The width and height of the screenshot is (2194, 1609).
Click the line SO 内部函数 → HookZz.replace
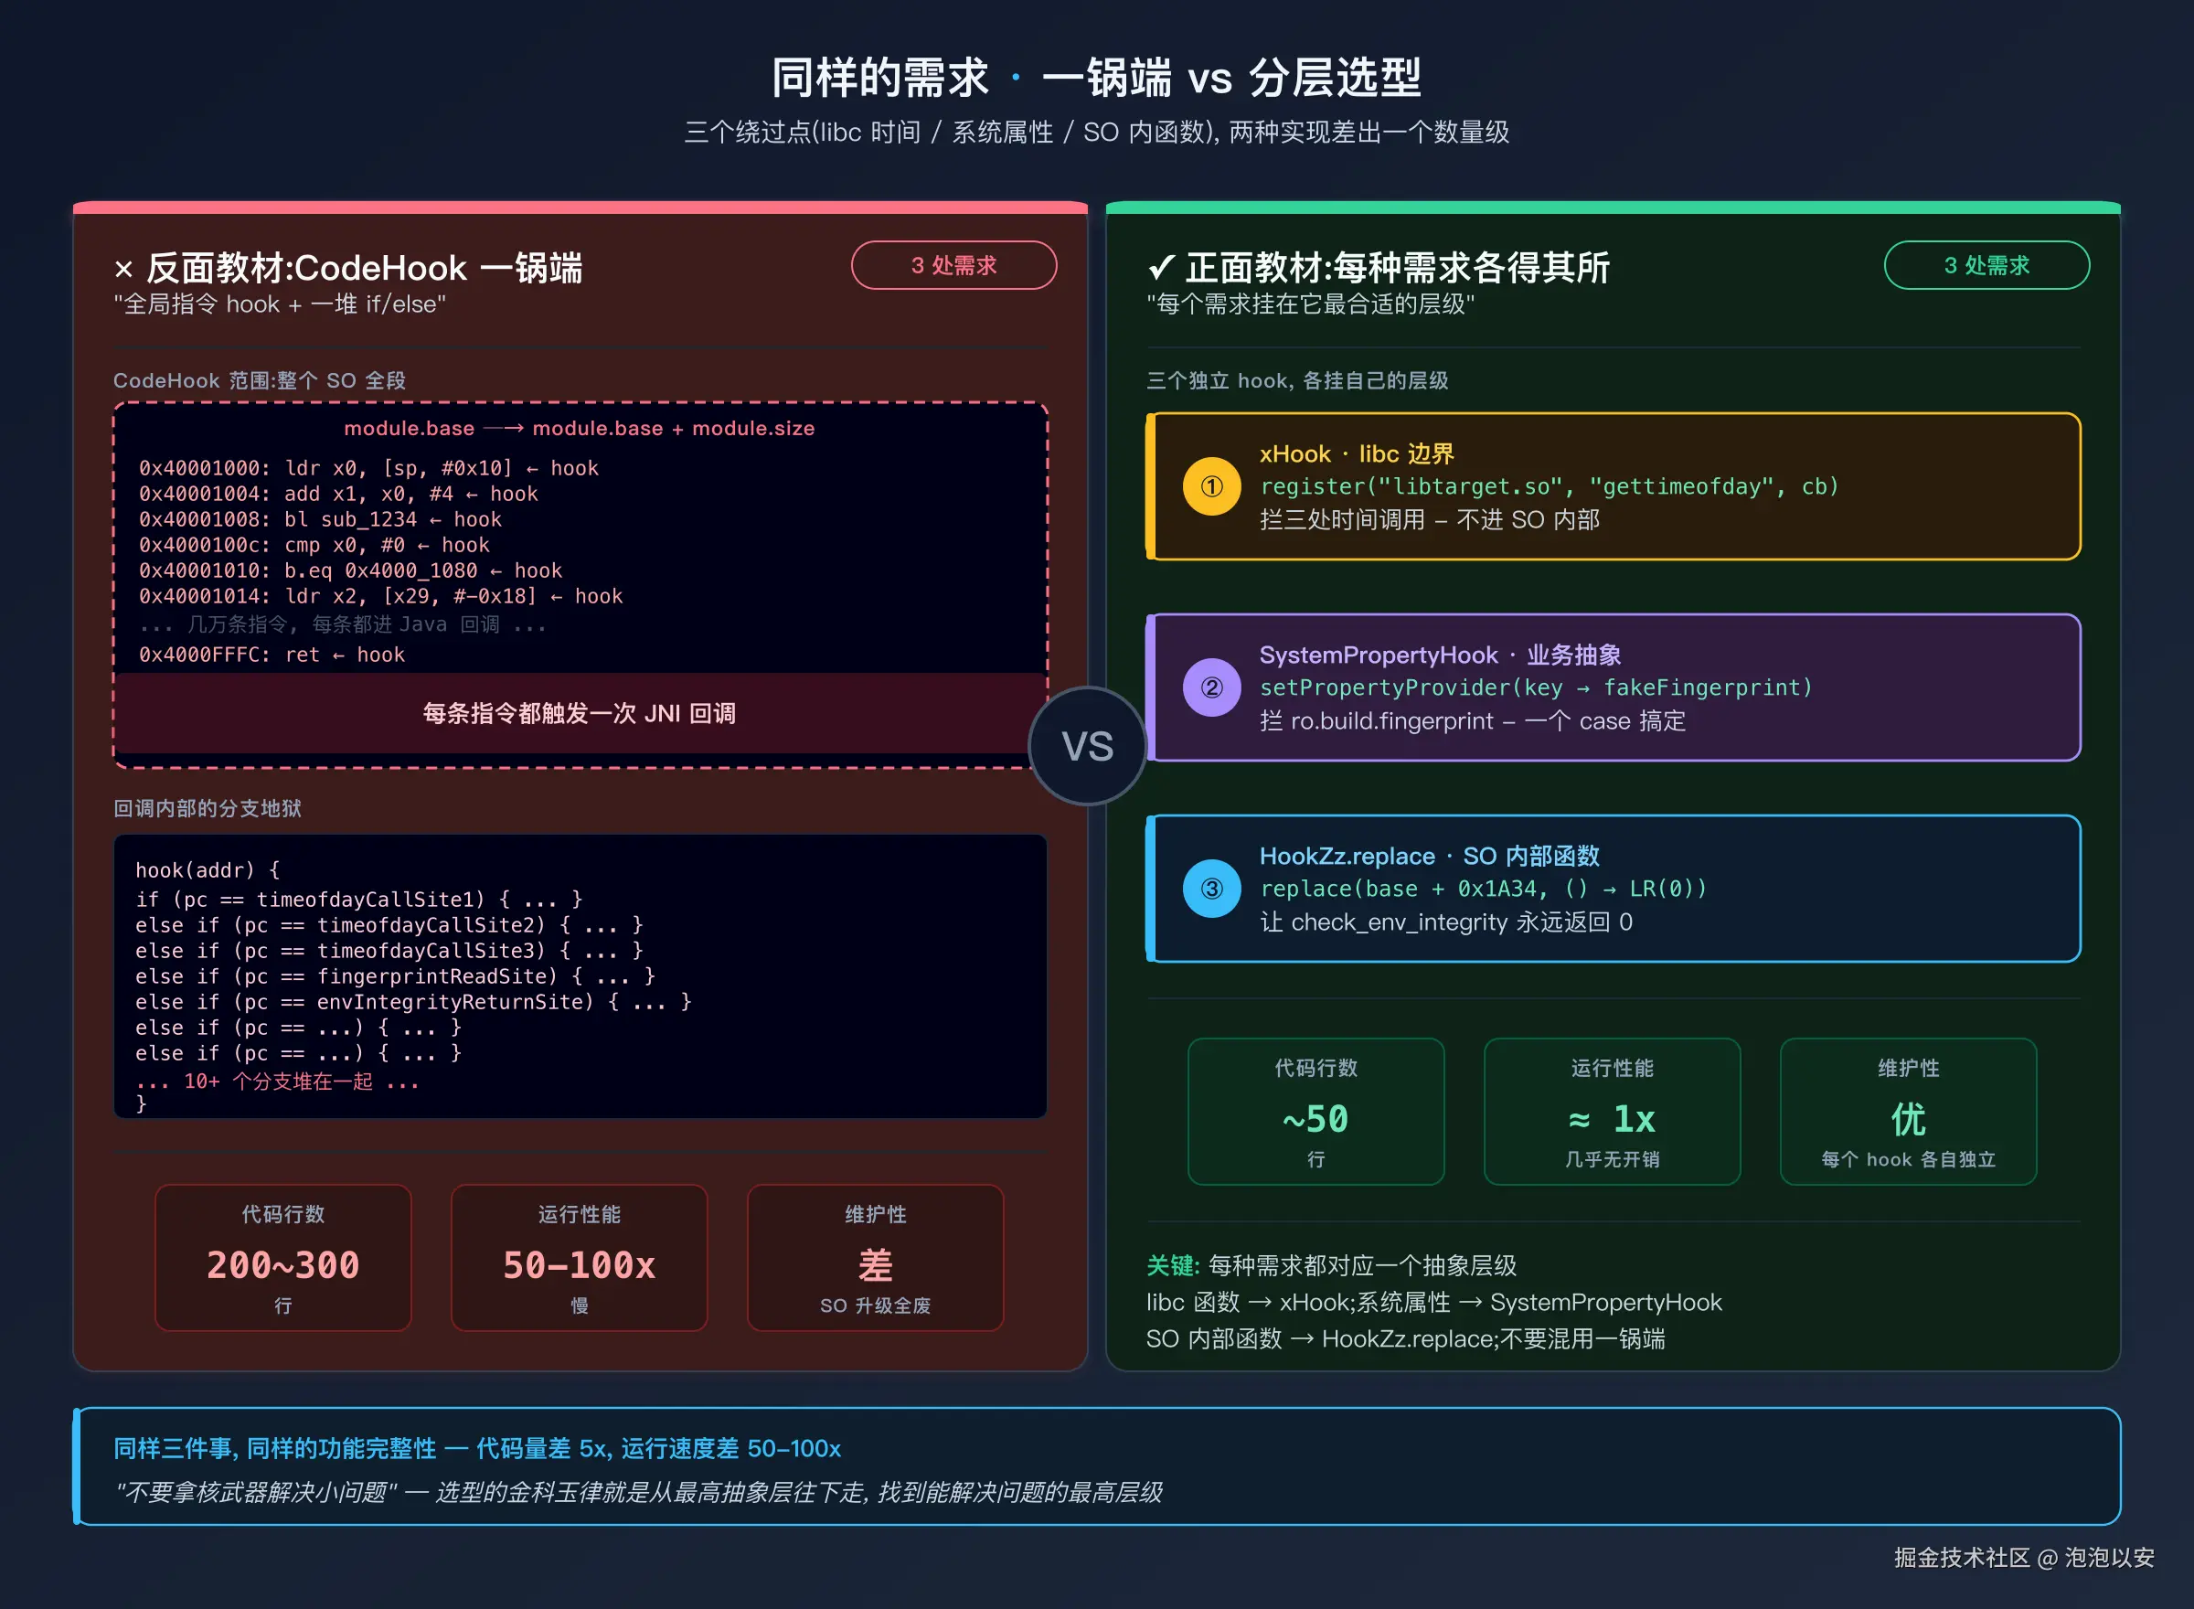(1405, 1339)
